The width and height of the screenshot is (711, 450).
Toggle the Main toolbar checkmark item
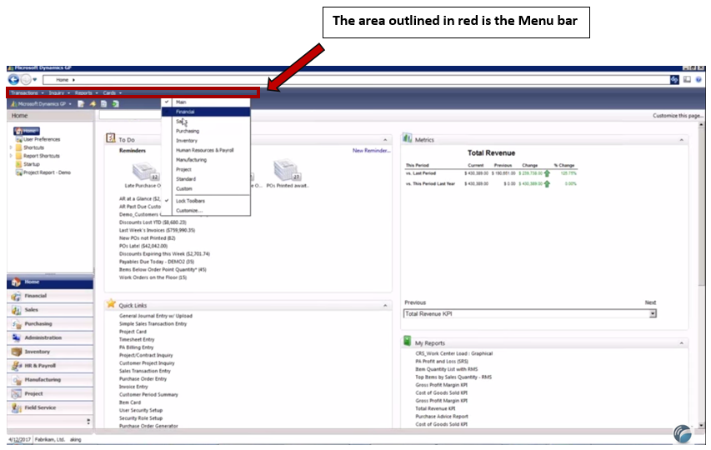(206, 102)
